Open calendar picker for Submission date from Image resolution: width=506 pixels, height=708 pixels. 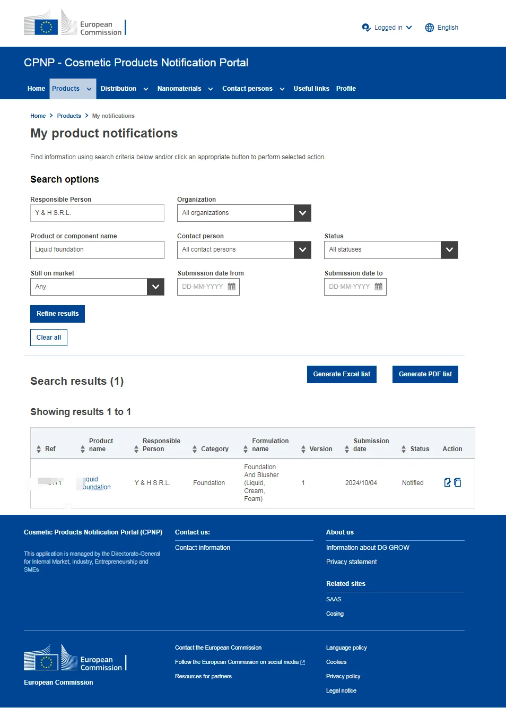[232, 287]
